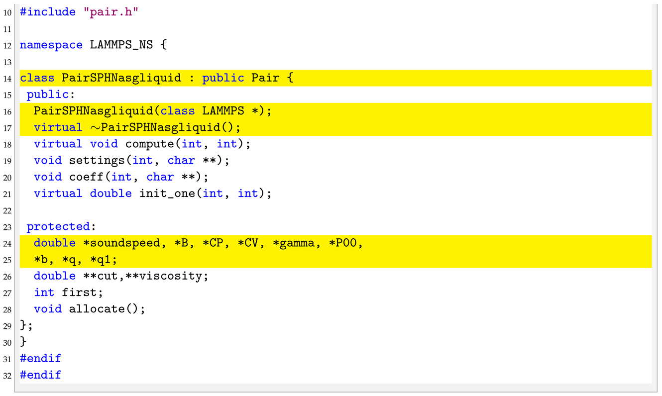662x396 pixels.
Task: Click the #endif text on line 31
Action: pyautogui.click(x=41, y=358)
